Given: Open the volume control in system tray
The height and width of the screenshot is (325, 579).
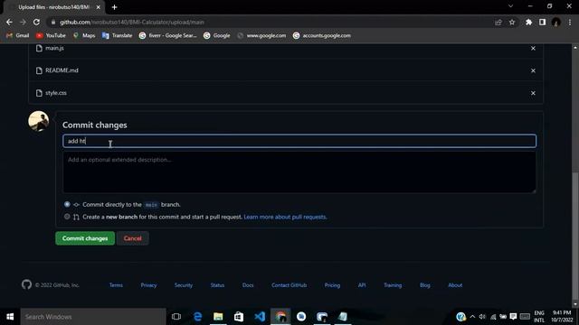Looking at the screenshot, I should point(482,317).
